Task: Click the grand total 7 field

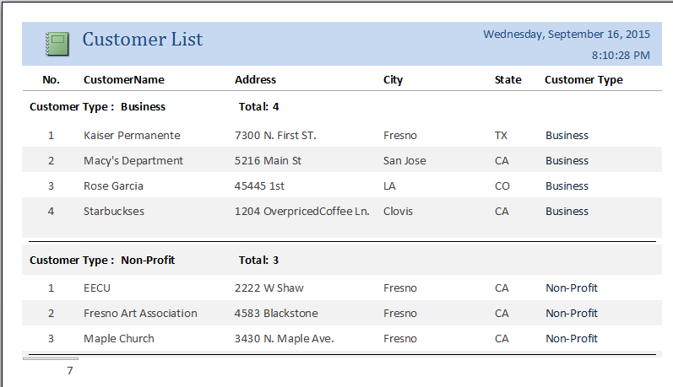Action: tap(70, 371)
